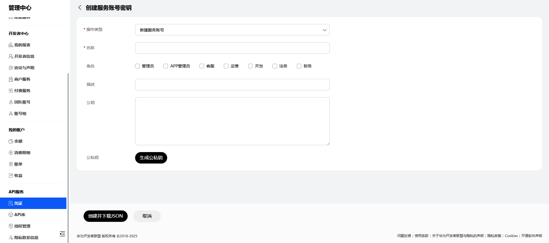Click the 生成公私钥 button
The image size is (549, 243).
point(151,158)
